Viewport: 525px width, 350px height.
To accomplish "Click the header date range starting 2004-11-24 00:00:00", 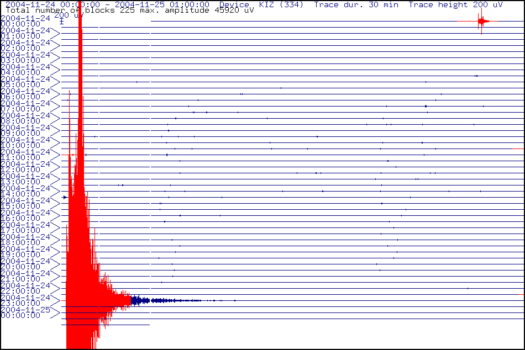I will (x=107, y=4).
